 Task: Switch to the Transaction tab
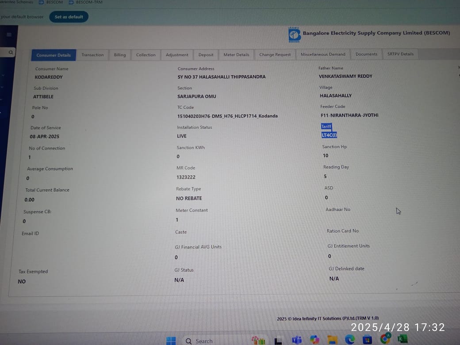tap(93, 55)
